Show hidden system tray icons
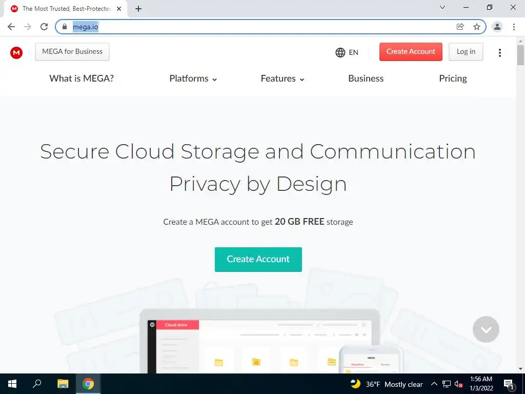Viewport: 525px width, 394px height. (434, 384)
